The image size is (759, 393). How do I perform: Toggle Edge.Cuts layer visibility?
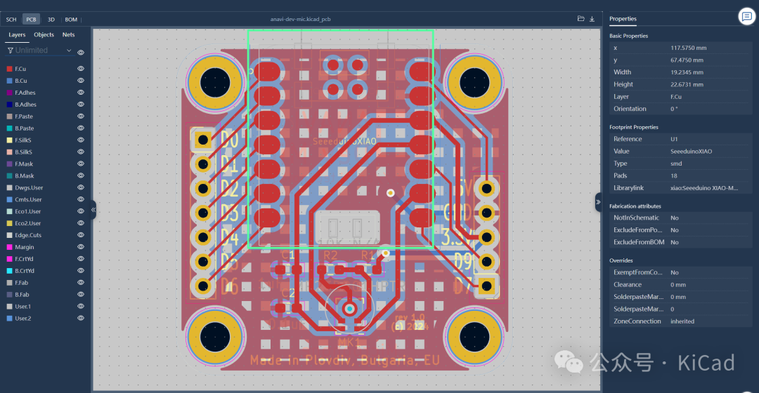tap(81, 235)
